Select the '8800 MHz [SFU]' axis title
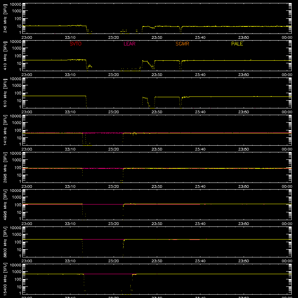 coord(5,242)
